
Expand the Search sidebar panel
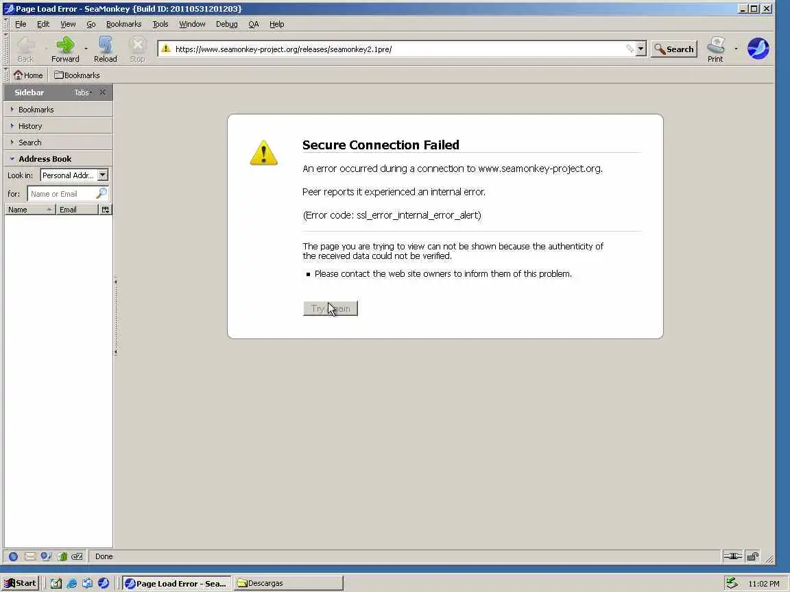(58, 143)
